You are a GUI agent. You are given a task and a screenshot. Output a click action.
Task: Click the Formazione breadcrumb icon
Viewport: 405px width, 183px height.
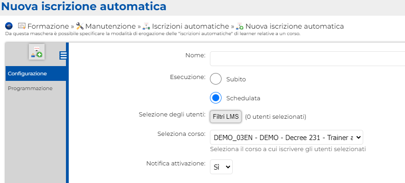point(22,26)
